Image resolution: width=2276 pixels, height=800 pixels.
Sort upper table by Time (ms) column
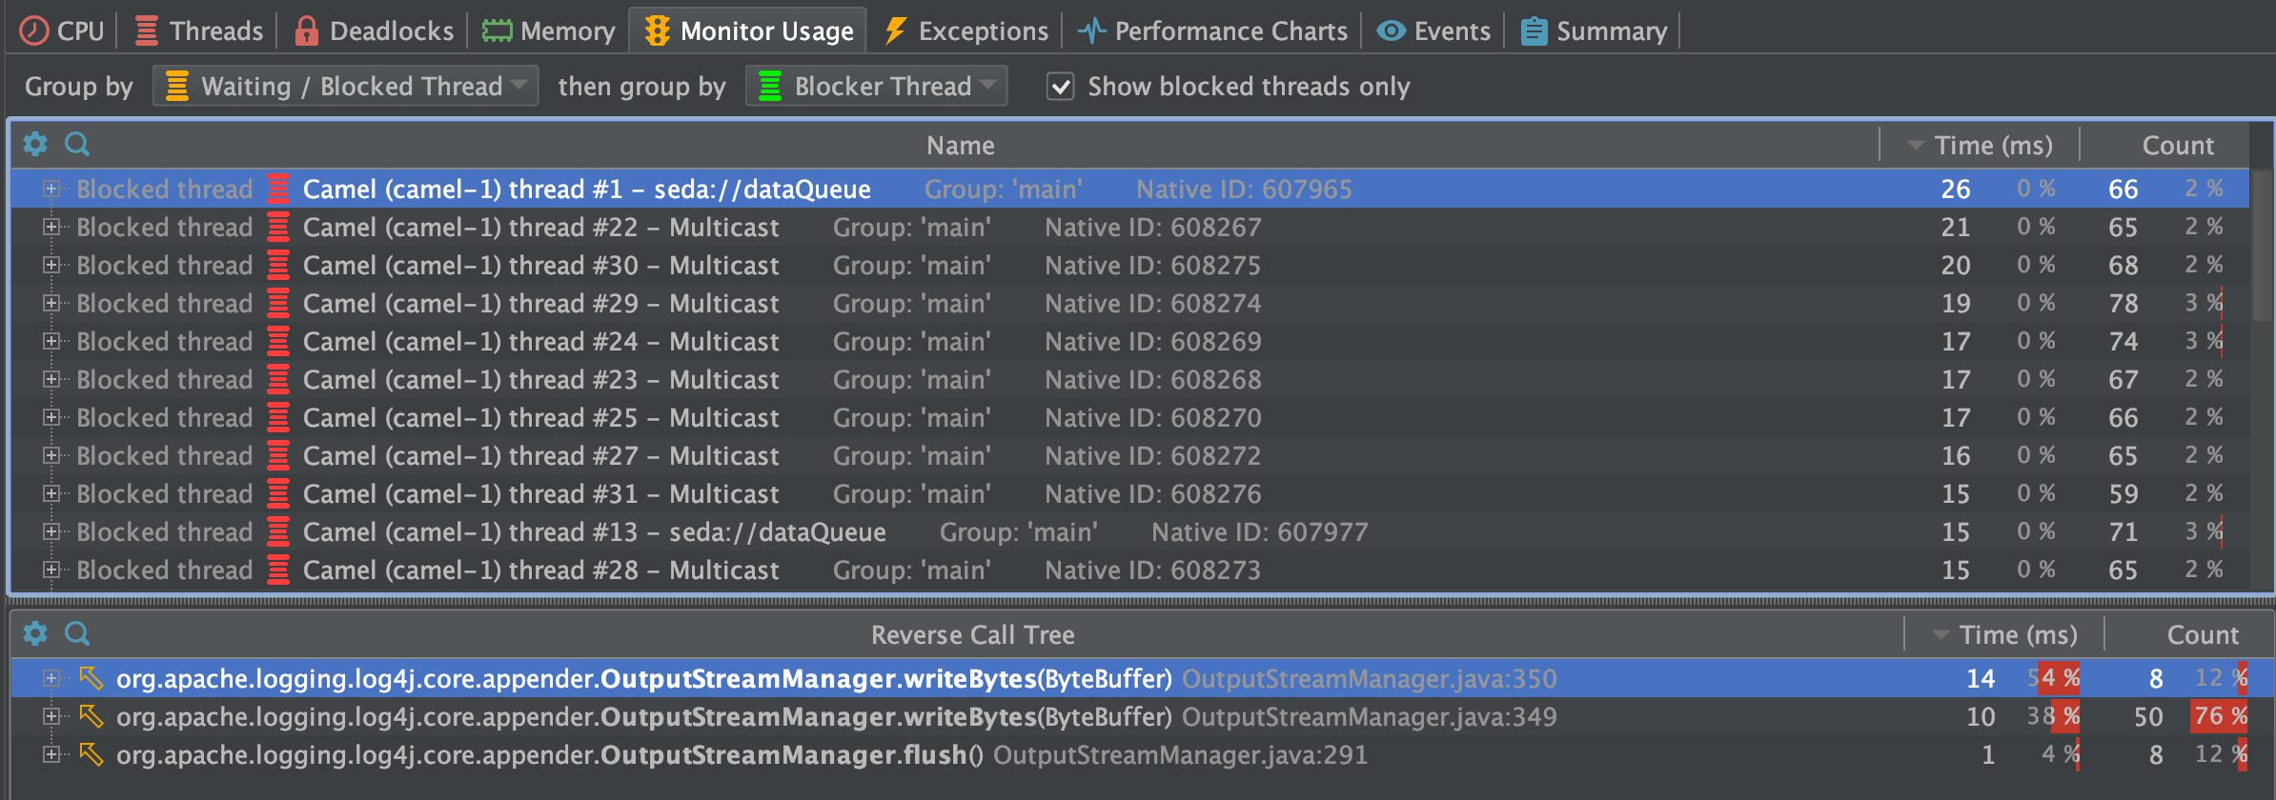pyautogui.click(x=1992, y=145)
